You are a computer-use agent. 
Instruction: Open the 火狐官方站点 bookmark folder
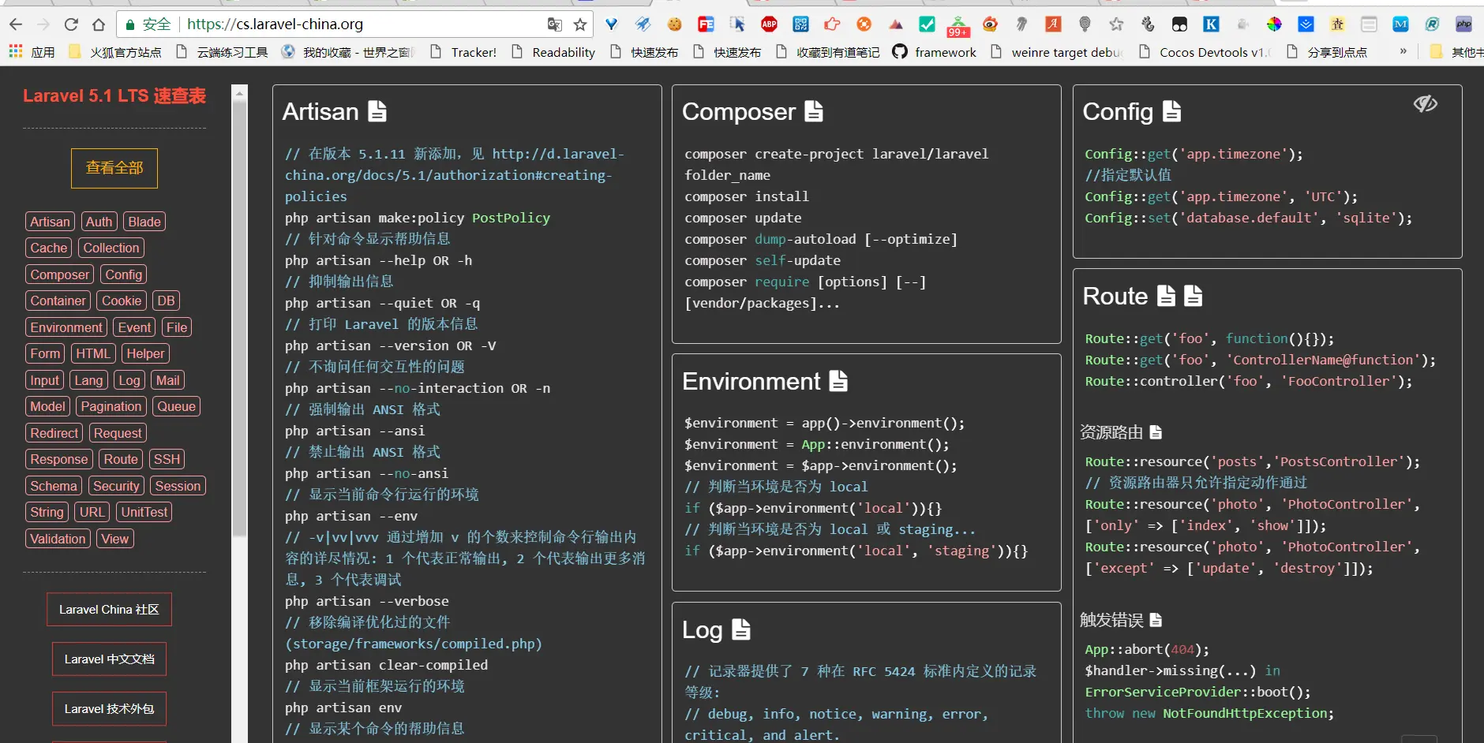point(115,52)
